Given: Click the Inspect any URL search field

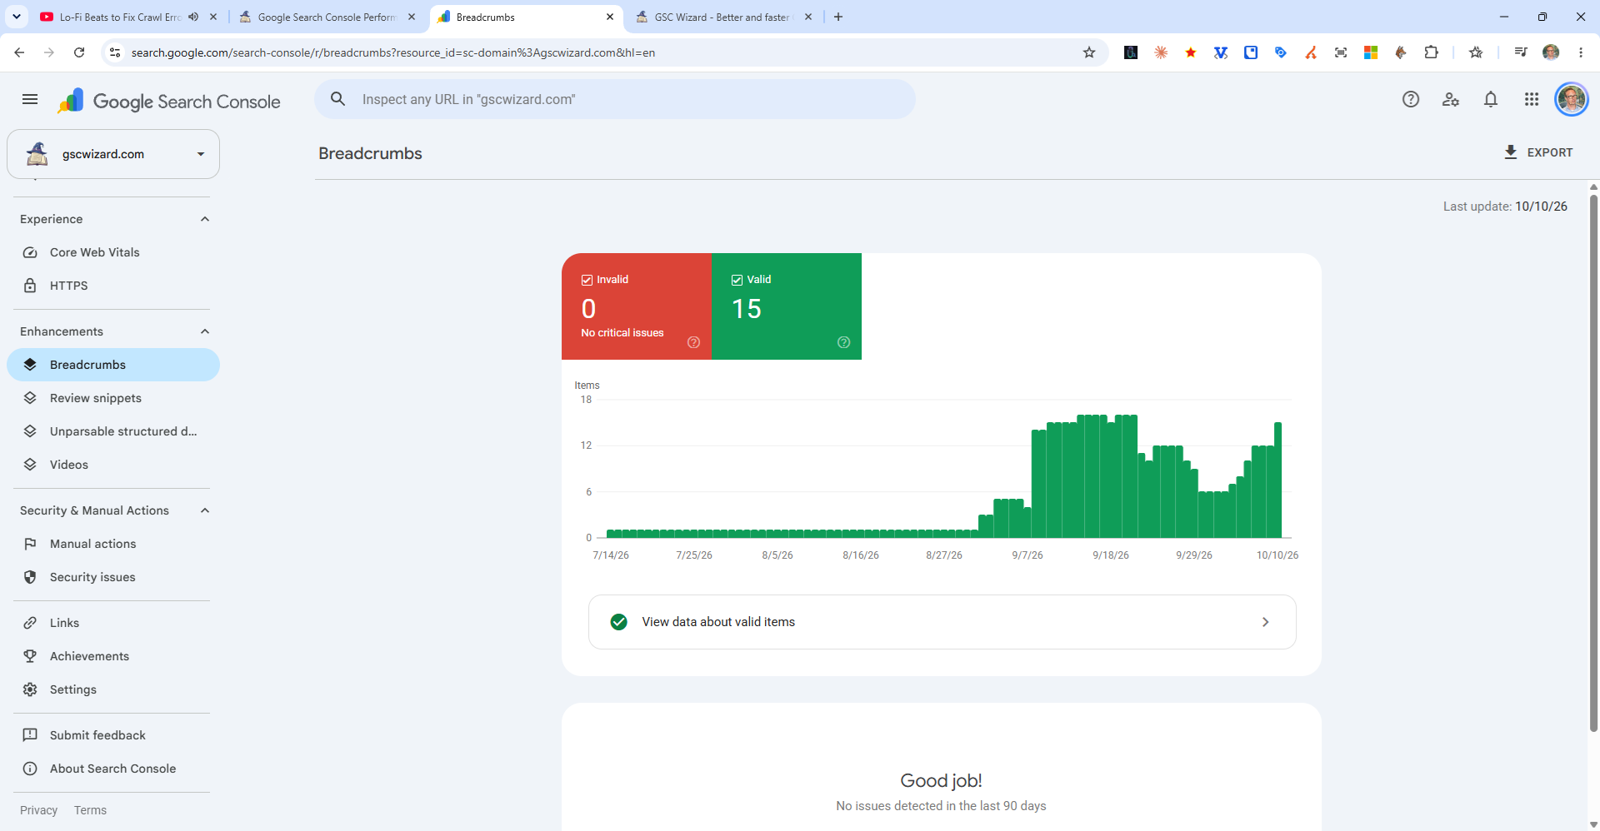Looking at the screenshot, I should 615,99.
